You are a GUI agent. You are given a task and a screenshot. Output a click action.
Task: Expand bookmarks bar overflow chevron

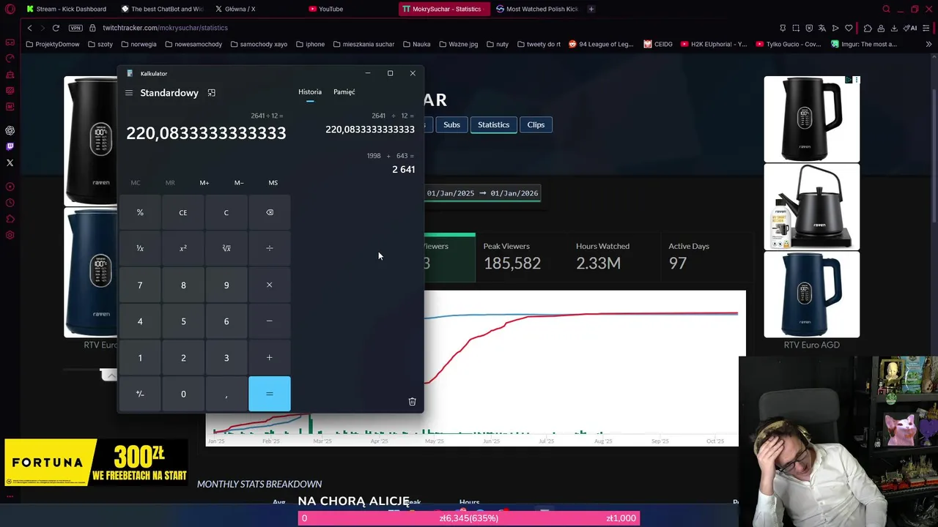928,44
